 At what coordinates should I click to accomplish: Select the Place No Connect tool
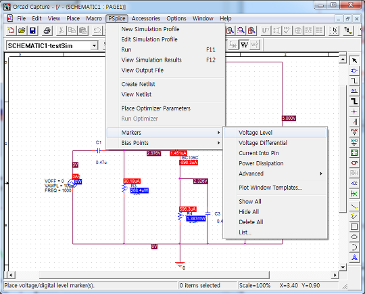click(354, 194)
